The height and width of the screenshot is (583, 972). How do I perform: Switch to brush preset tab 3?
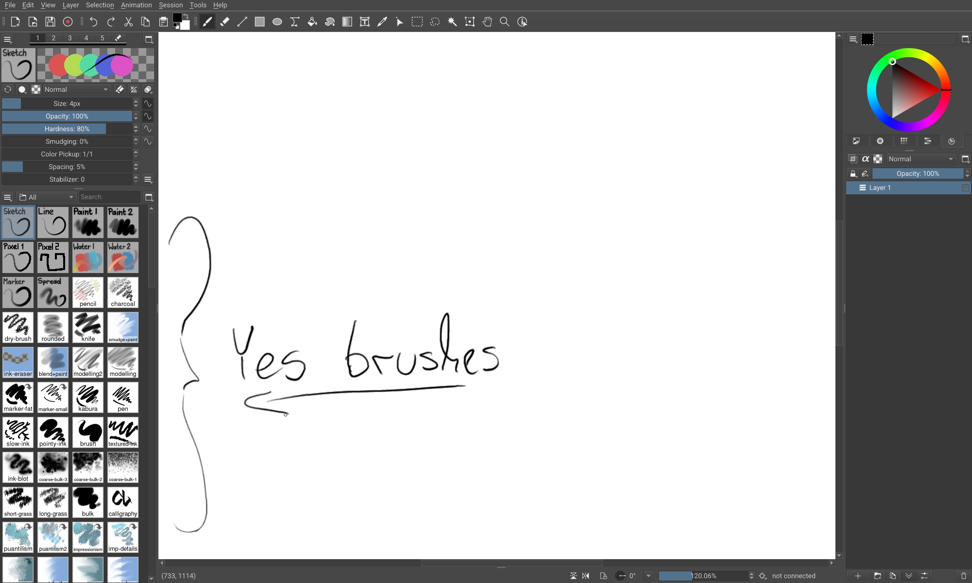click(x=70, y=38)
